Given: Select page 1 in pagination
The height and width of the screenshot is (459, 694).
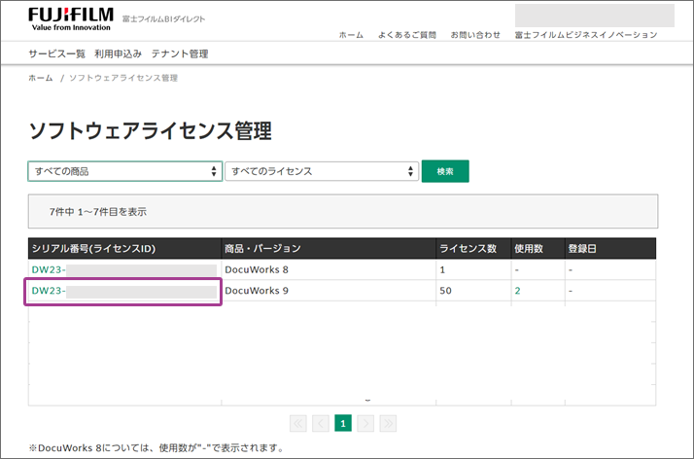Looking at the screenshot, I should 343,424.
